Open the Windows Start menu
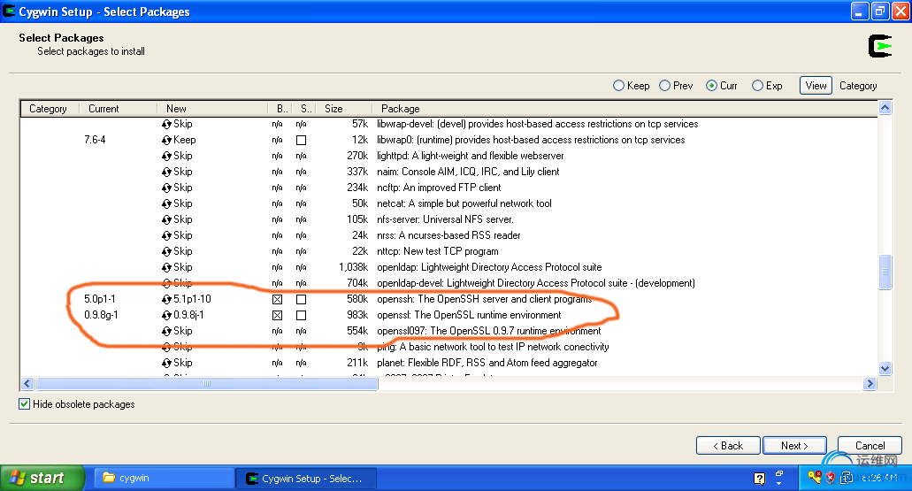This screenshot has width=912, height=491. coord(42,478)
